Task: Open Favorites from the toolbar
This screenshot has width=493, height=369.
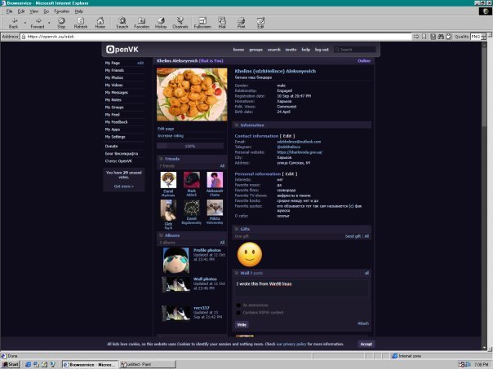Action: point(141,23)
